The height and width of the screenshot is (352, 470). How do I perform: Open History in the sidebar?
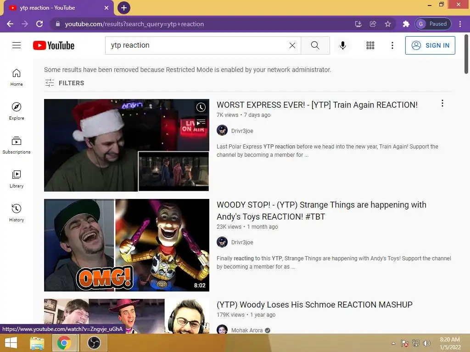pyautogui.click(x=17, y=213)
